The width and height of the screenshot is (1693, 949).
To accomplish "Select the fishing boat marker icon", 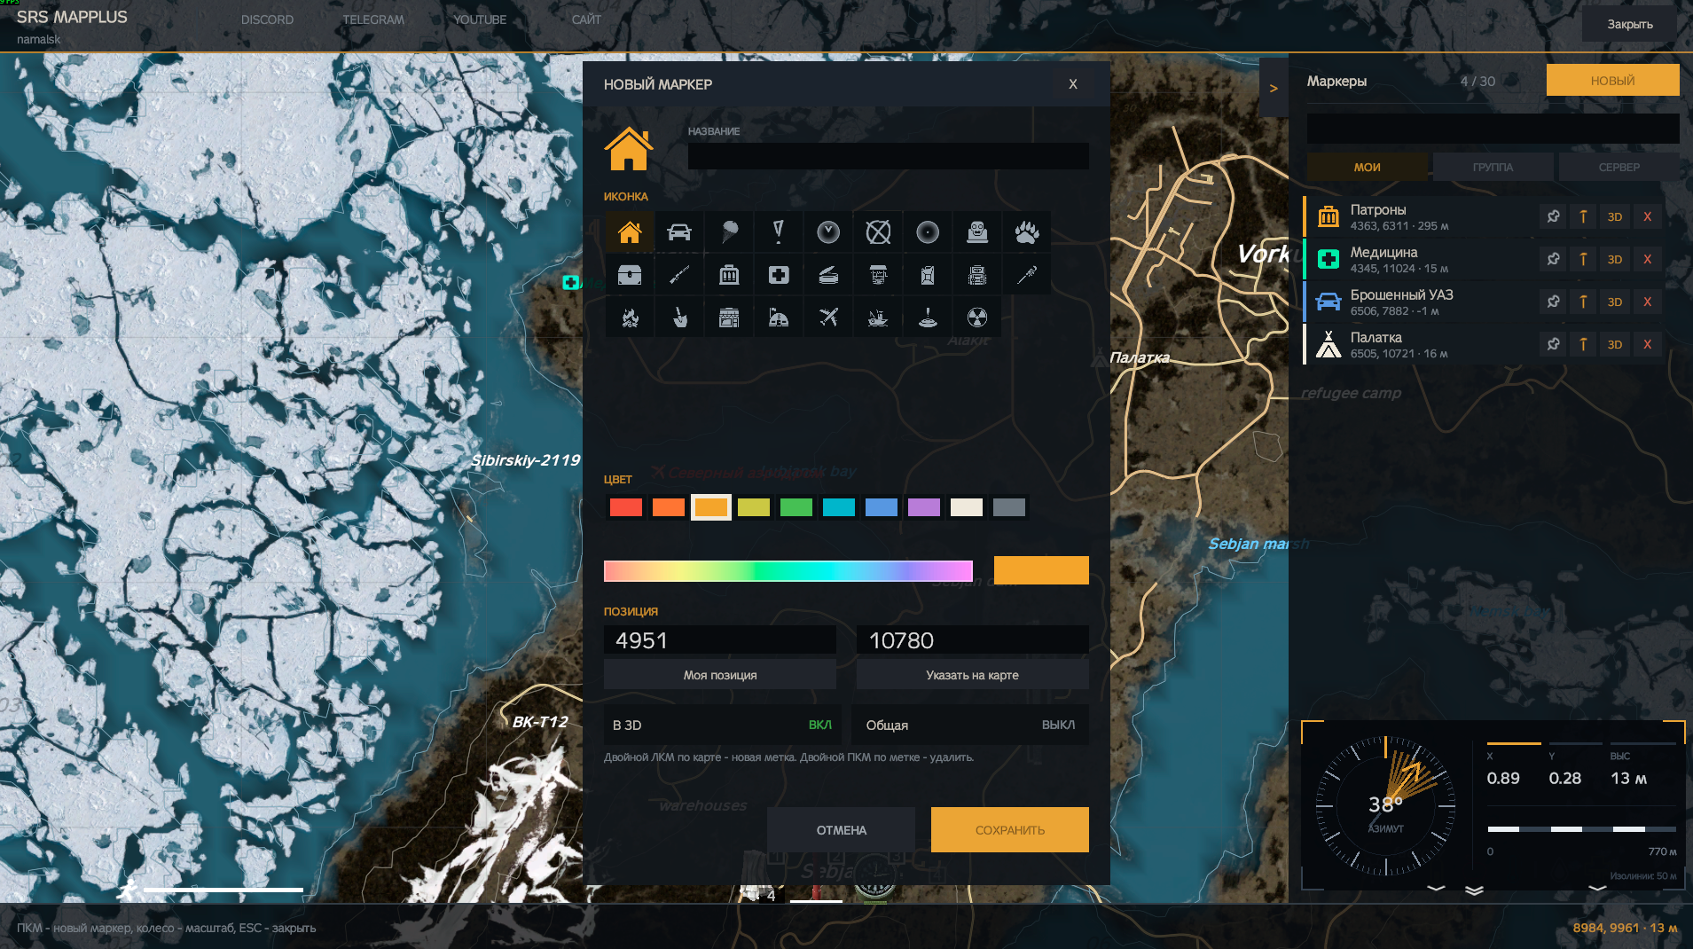I will point(878,318).
